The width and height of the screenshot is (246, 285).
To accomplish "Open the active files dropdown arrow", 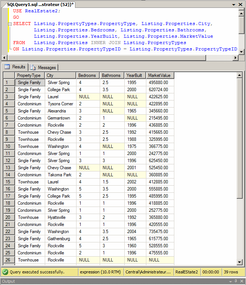I will [234, 4].
